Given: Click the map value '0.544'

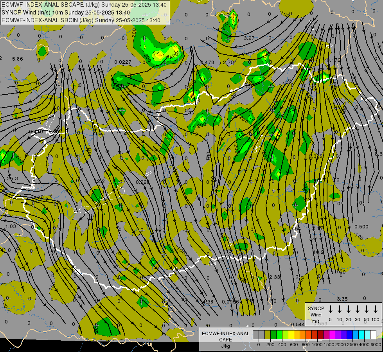Looking at the screenshot, I should 298,324.
